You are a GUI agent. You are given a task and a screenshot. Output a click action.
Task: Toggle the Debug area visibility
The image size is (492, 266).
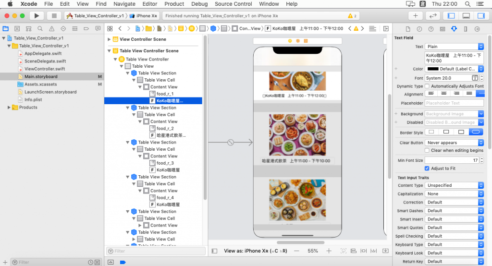(466, 16)
